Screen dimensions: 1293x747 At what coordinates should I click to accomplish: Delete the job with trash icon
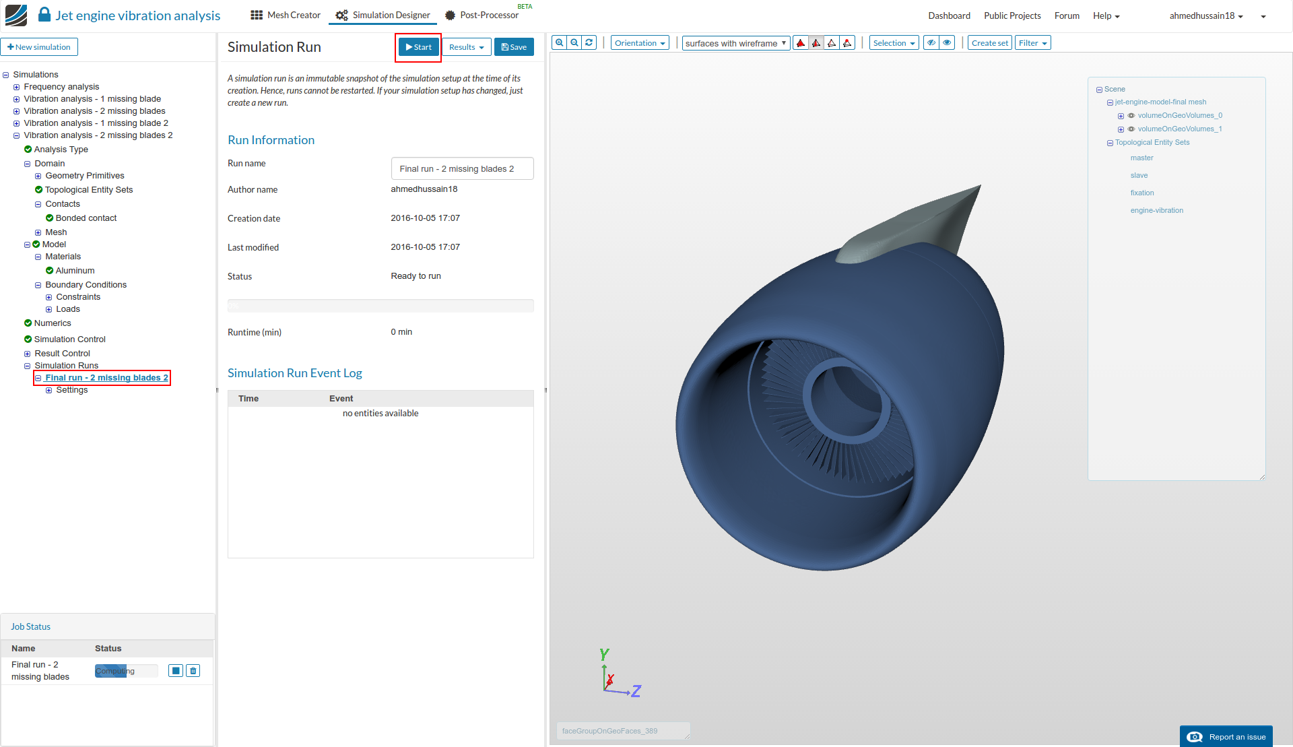[x=193, y=671]
